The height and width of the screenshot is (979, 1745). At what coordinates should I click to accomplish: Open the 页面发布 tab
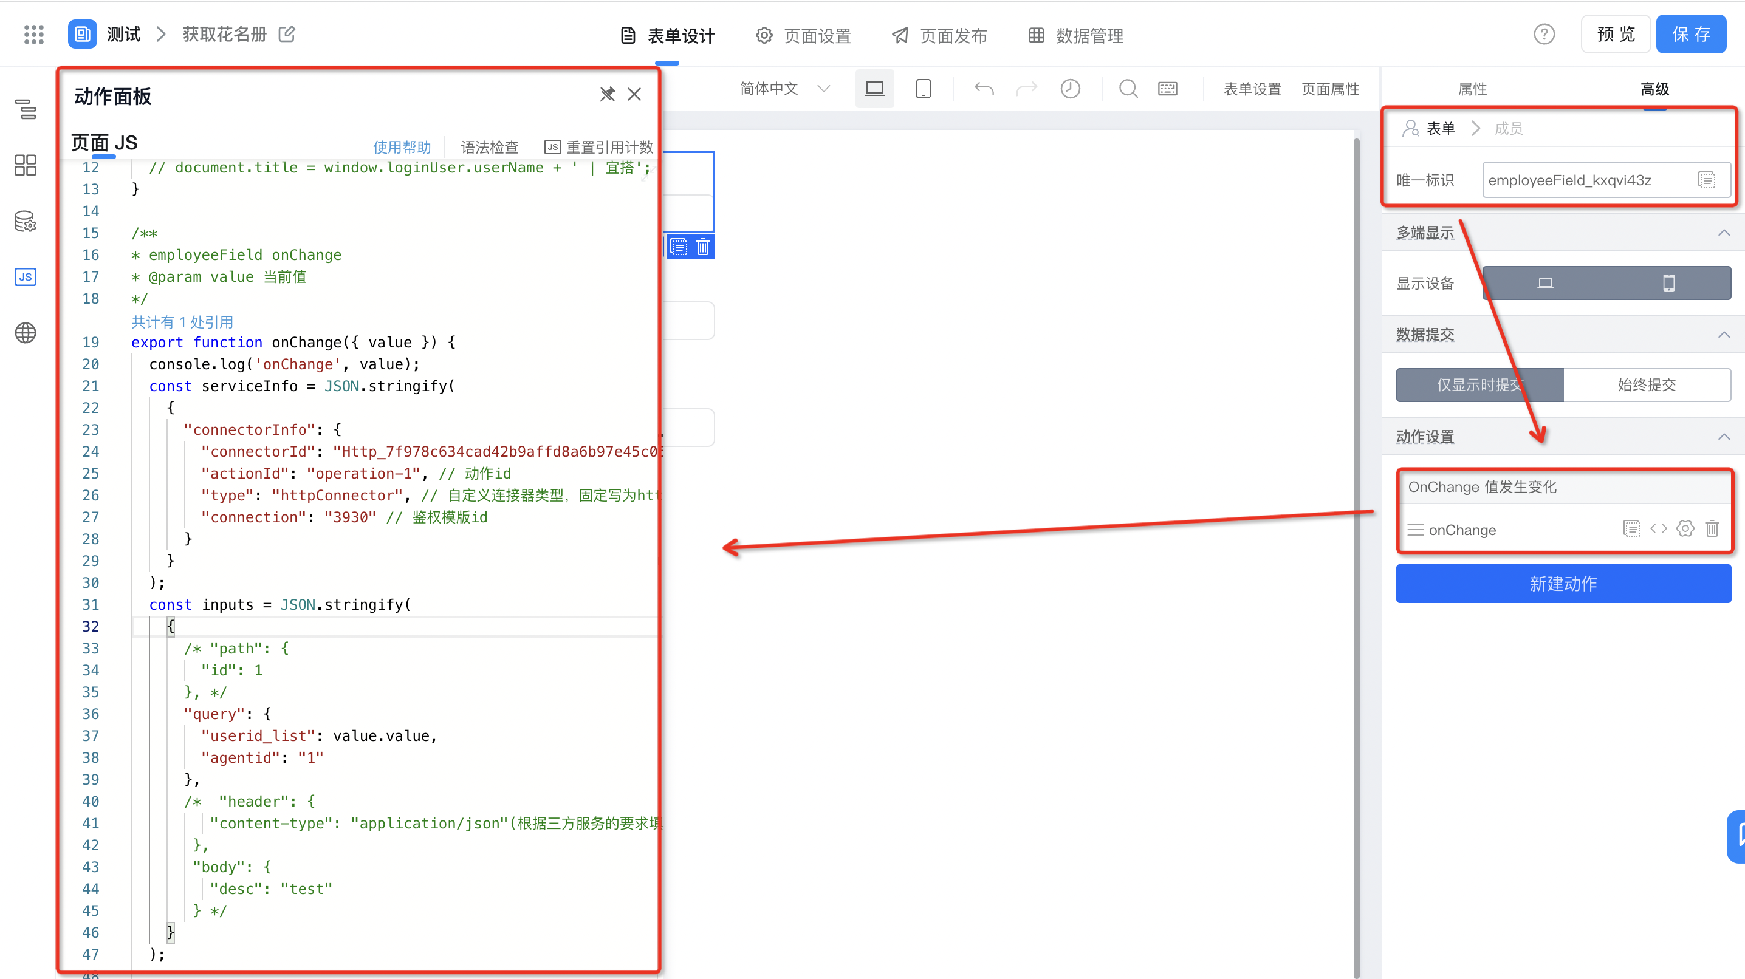click(x=939, y=35)
